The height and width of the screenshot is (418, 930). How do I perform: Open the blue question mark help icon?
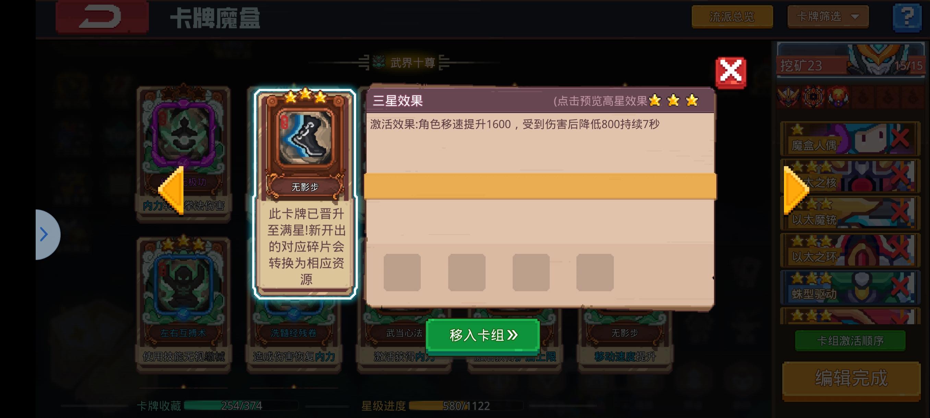[907, 17]
